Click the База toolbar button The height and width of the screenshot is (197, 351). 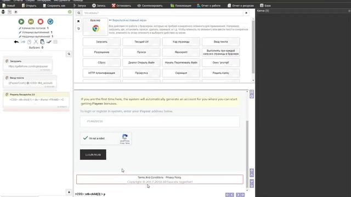point(265,5)
